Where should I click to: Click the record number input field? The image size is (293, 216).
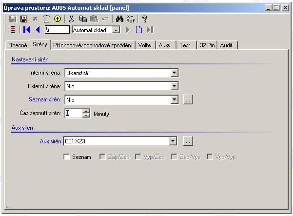57,30
